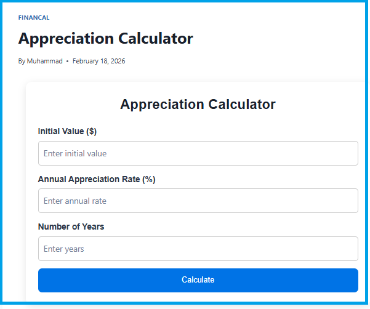Click the "Enter annual rate" placeholder text
The image size is (370, 309).
[x=75, y=201]
